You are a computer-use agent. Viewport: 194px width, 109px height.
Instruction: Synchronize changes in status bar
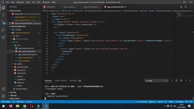coord(14,102)
